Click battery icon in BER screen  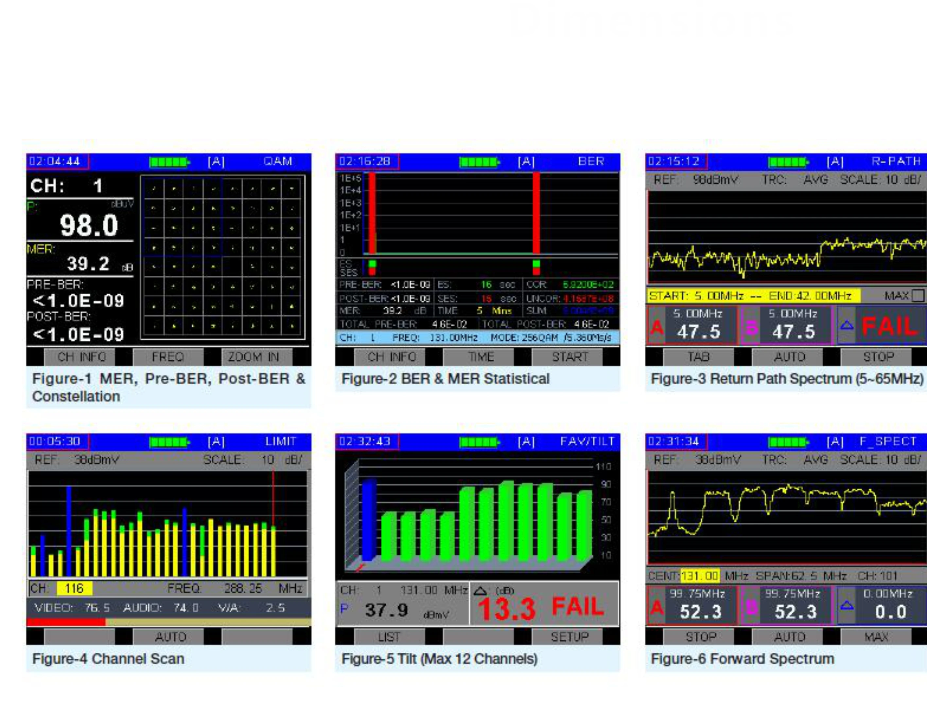(x=479, y=162)
